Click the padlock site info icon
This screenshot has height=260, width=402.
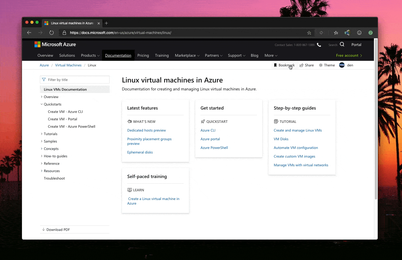(x=64, y=33)
